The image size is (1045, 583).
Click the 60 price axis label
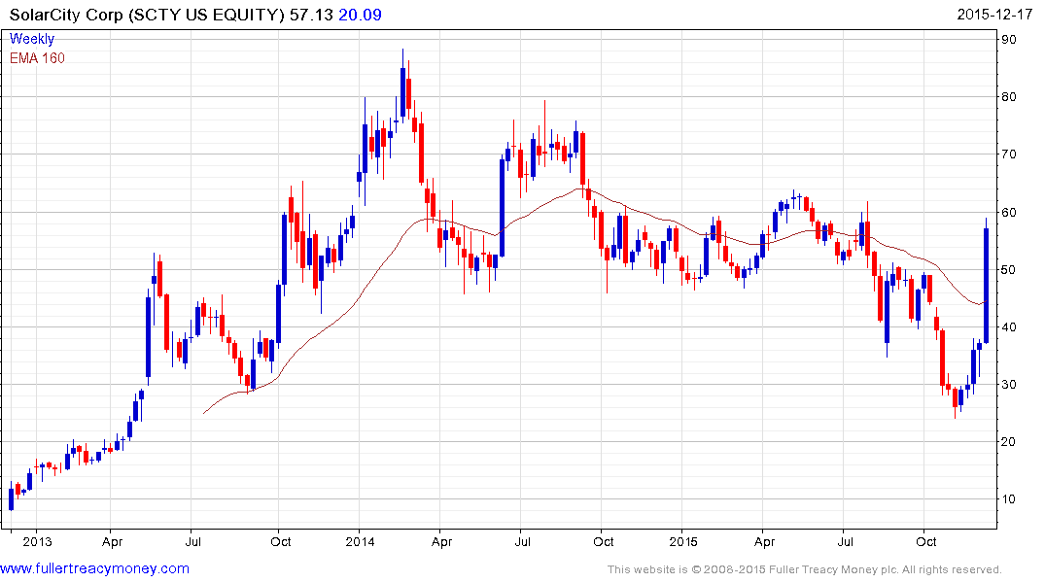point(1009,212)
